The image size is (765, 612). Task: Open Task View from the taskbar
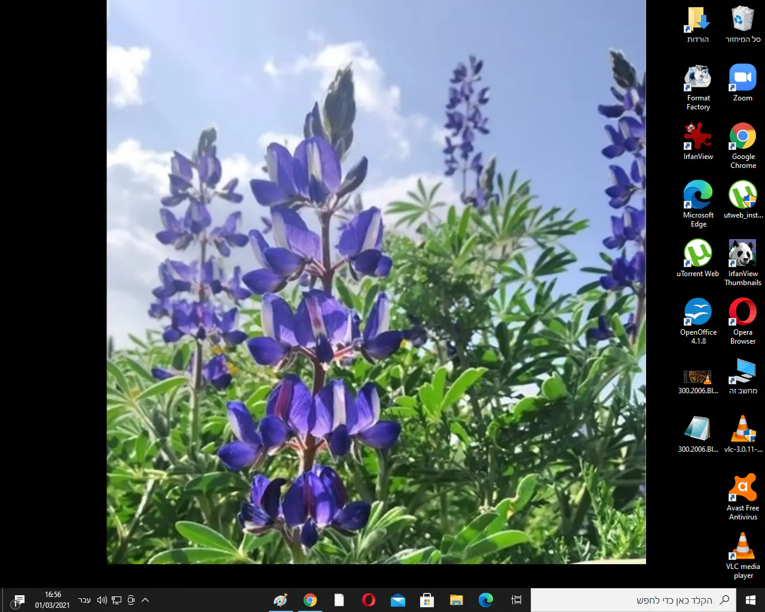pos(516,600)
